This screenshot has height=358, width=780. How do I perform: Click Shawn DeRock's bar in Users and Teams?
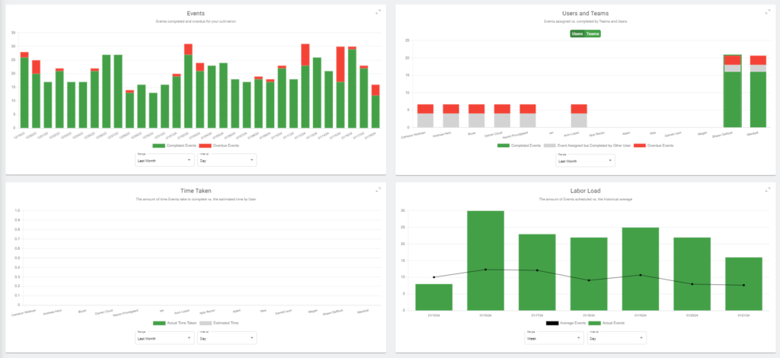click(732, 91)
